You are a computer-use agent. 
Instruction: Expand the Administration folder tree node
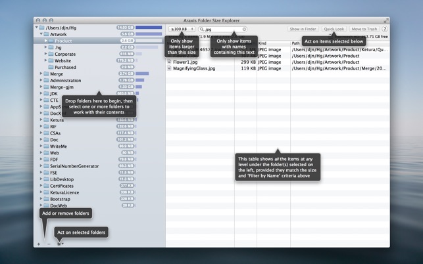41,81
